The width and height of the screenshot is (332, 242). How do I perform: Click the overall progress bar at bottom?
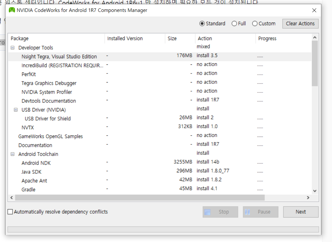coord(163,229)
